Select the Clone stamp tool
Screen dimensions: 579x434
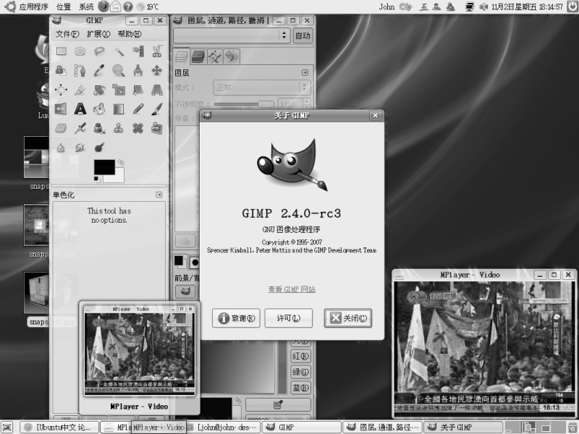[119, 128]
